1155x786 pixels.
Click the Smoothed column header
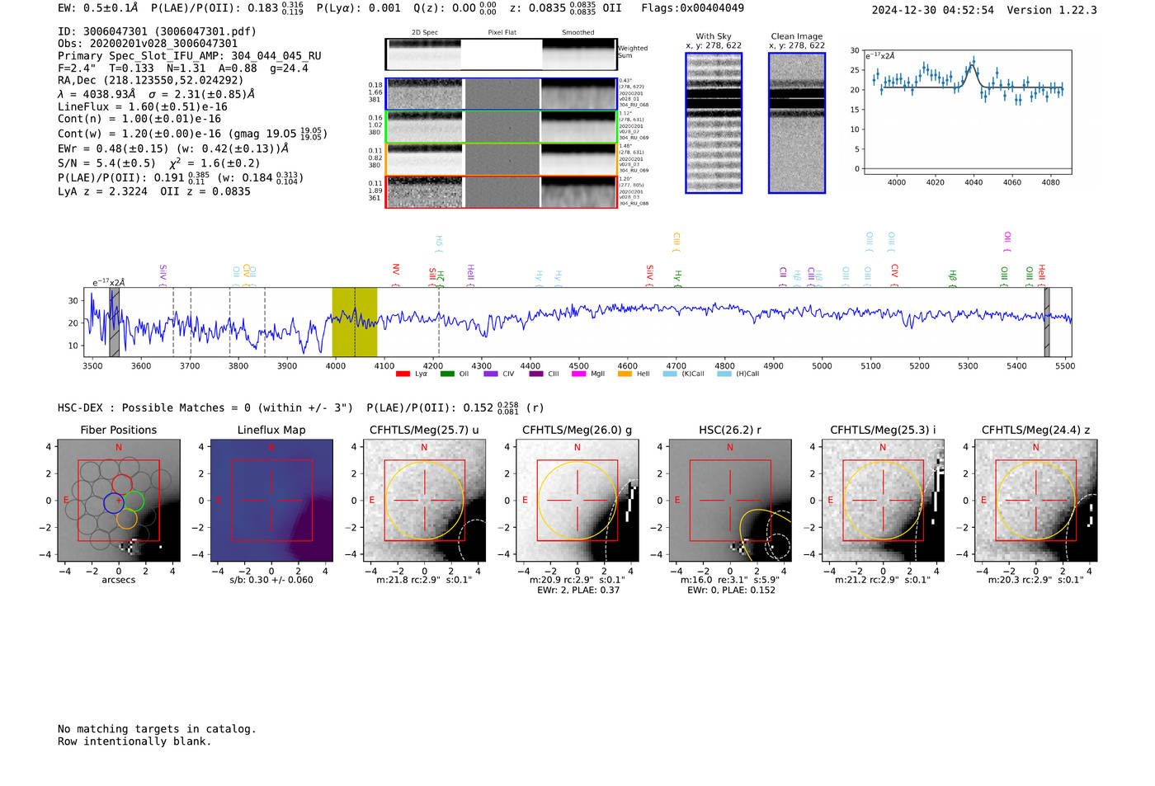coord(578,33)
